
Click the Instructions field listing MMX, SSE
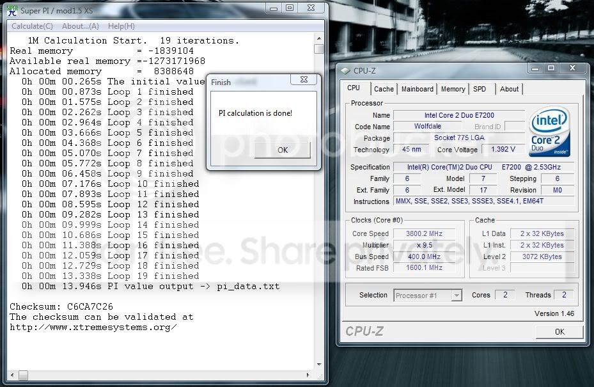(x=484, y=201)
